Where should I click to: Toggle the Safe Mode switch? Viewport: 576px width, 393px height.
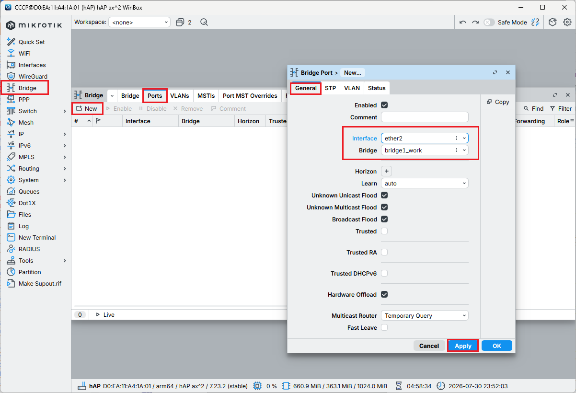click(x=489, y=22)
